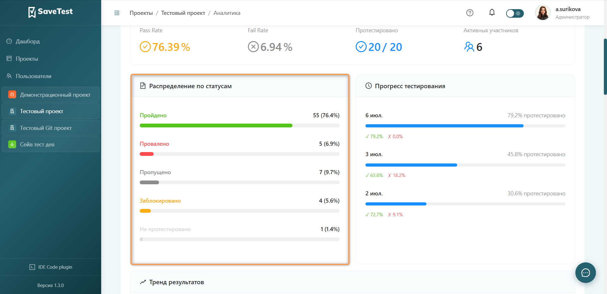Click the Активных участников team icon

coord(469,47)
